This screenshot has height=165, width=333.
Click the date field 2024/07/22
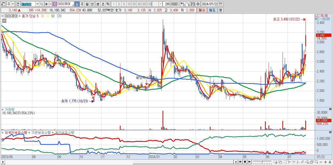coord(210,4)
